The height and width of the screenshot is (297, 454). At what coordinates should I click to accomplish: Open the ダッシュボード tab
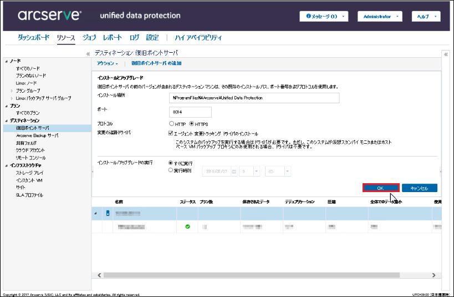click(x=34, y=37)
